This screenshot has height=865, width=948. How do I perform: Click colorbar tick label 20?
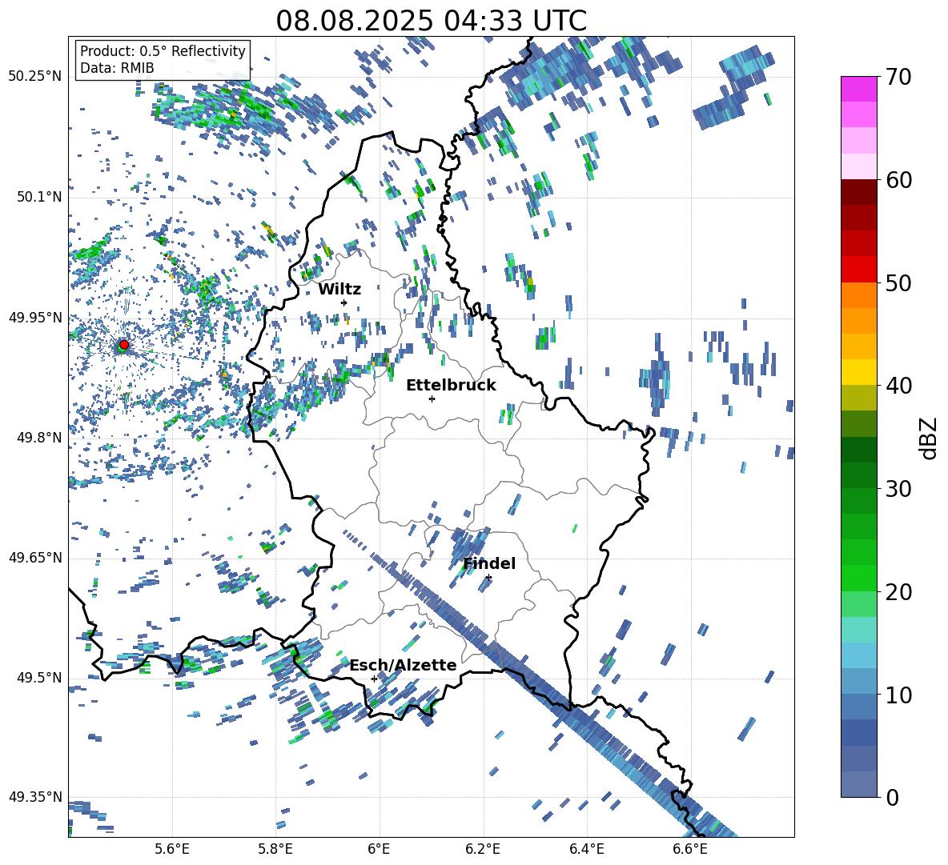(898, 592)
